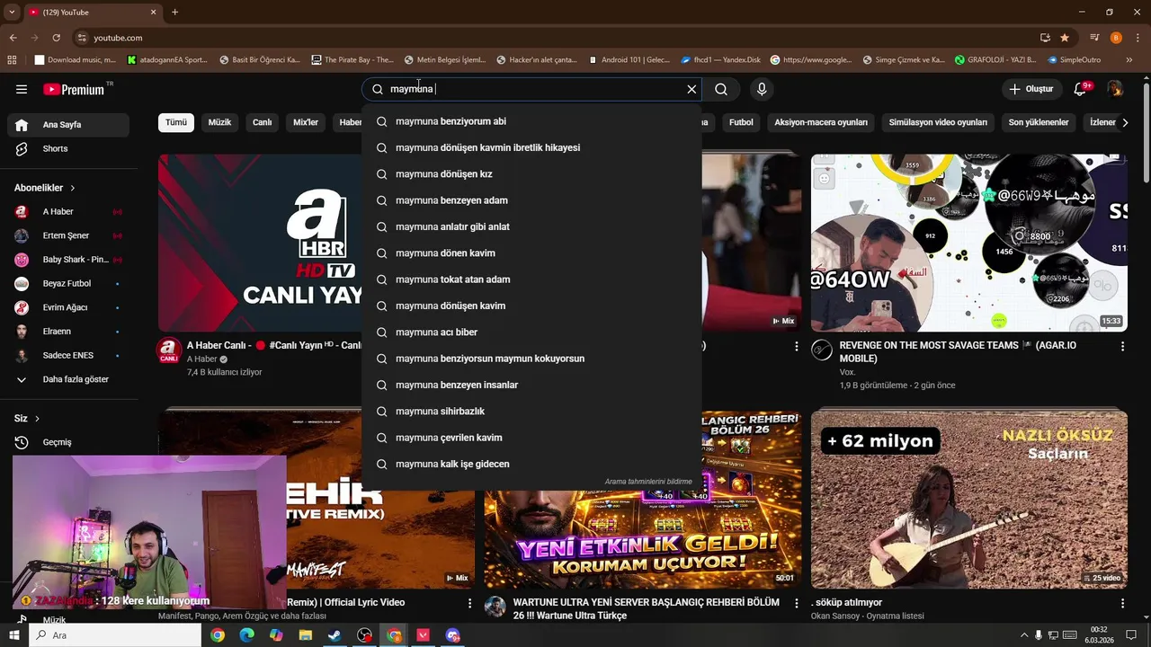The image size is (1151, 647).
Task: Click the Oluştur create button
Action: 1031,89
